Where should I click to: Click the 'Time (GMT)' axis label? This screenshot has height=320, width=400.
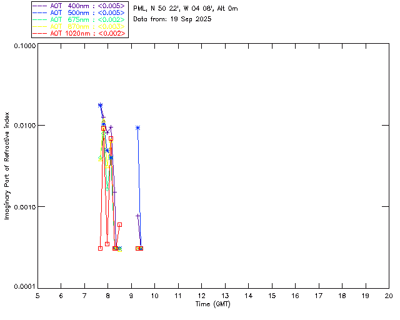click(x=213, y=304)
